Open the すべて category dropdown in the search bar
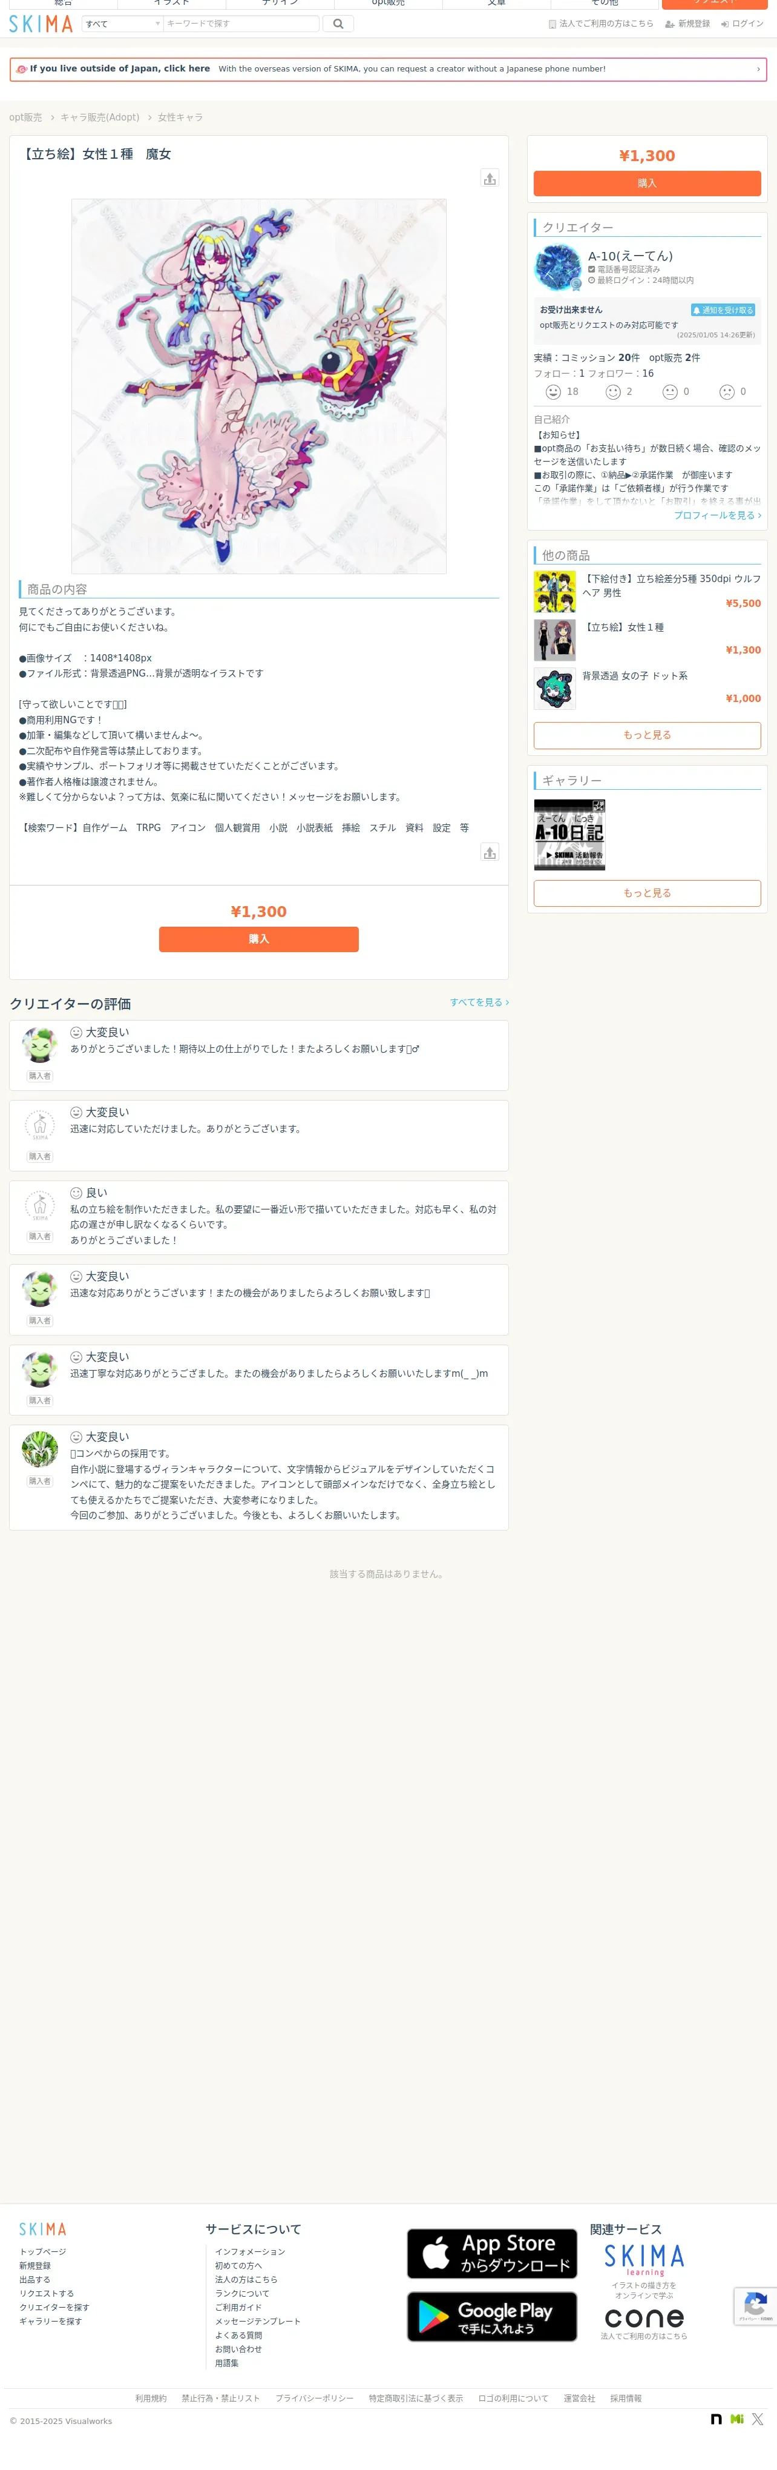 pos(123,24)
